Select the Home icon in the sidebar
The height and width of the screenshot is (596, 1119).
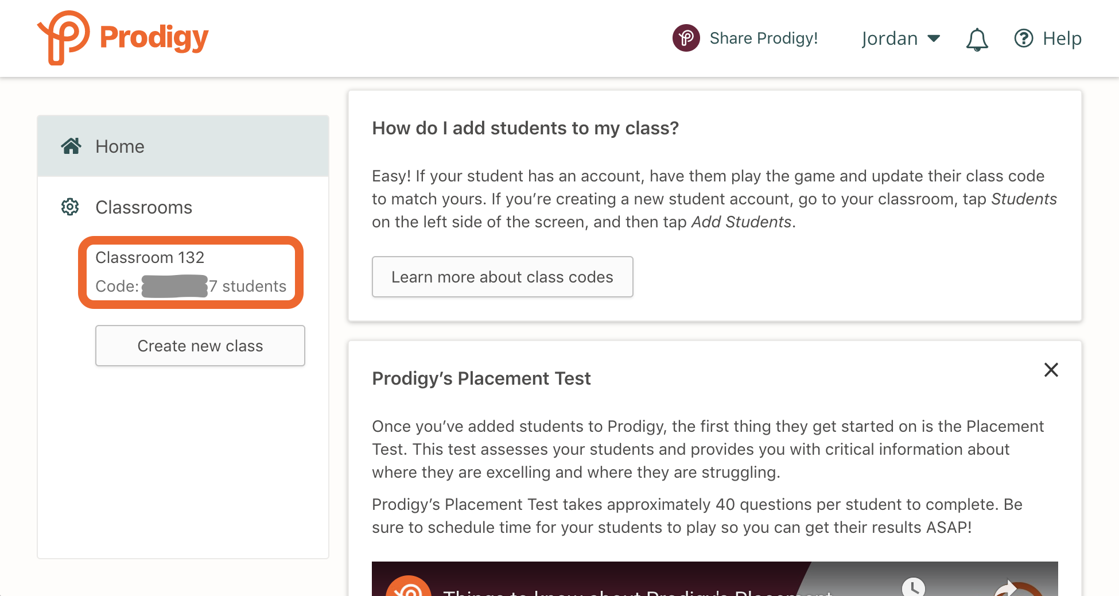[x=71, y=146]
